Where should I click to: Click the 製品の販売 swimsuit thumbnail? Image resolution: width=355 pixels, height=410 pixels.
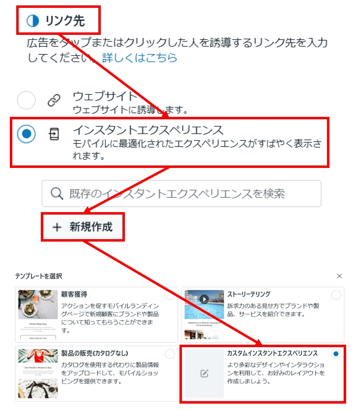pos(38,373)
